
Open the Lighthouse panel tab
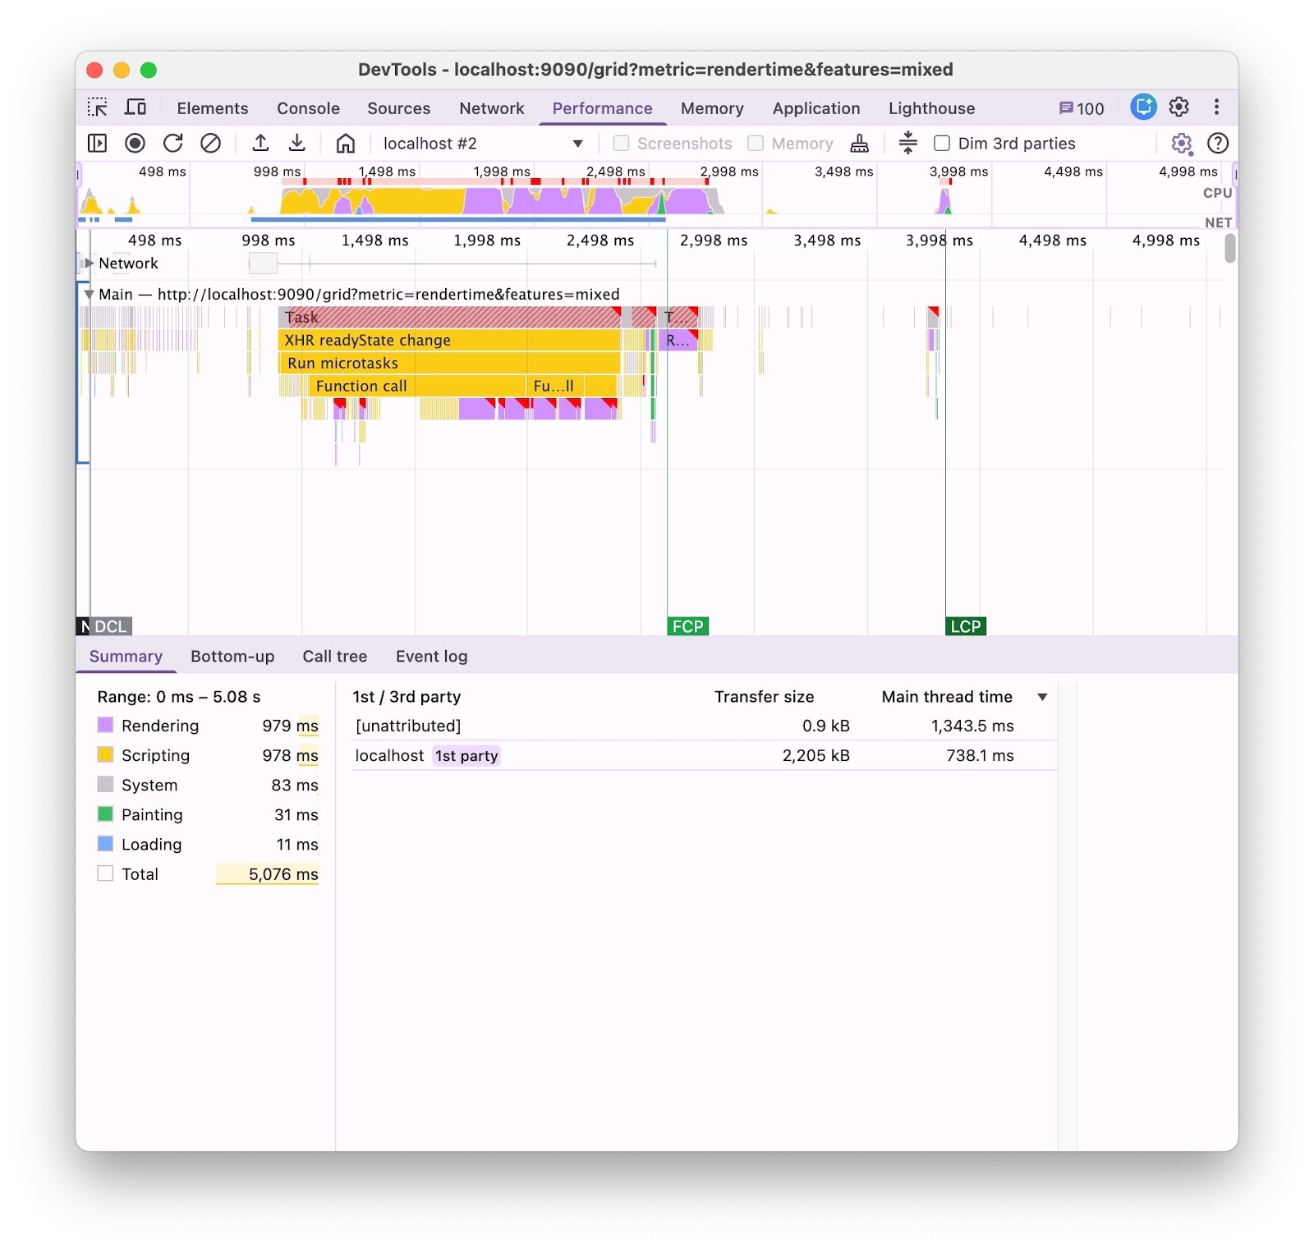click(x=931, y=108)
